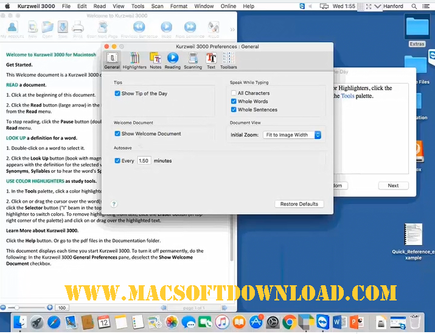Open the Reading preferences pane
This screenshot has height=334, width=435.
[173, 61]
